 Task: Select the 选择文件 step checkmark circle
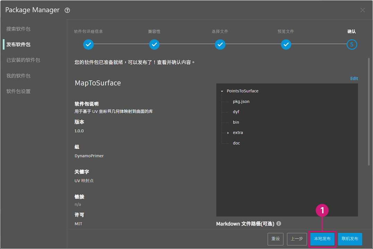pyautogui.click(x=220, y=44)
